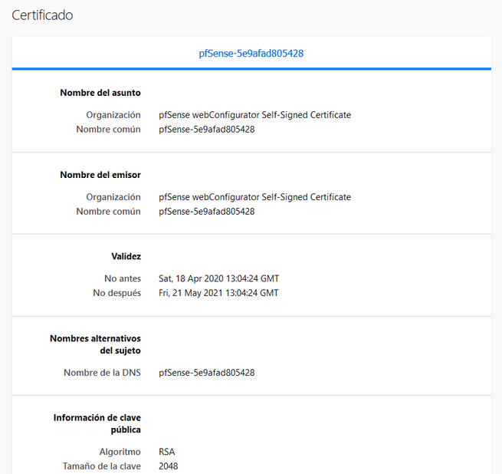This screenshot has width=502, height=474.
Task: Click the No antes label
Action: [123, 278]
